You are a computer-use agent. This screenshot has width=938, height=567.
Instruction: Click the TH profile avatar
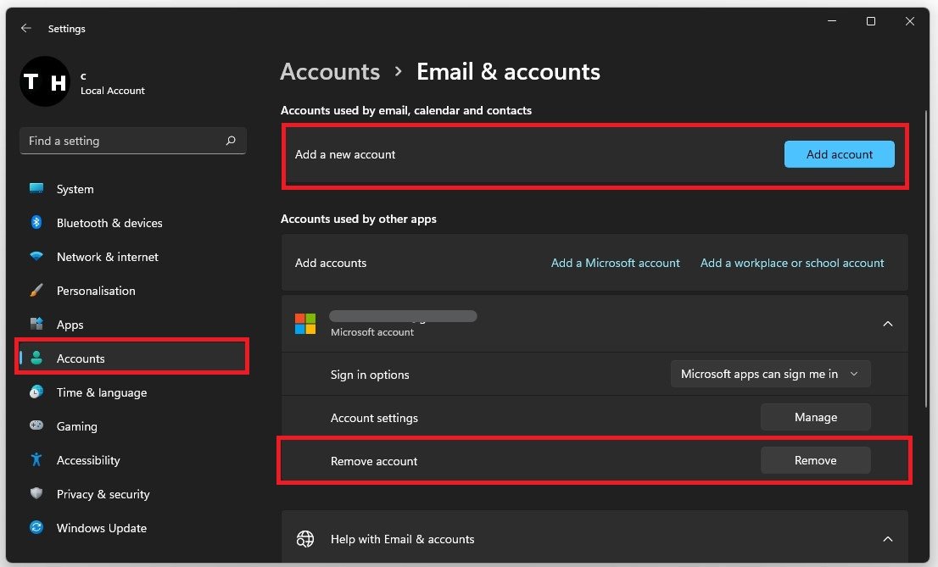point(45,81)
